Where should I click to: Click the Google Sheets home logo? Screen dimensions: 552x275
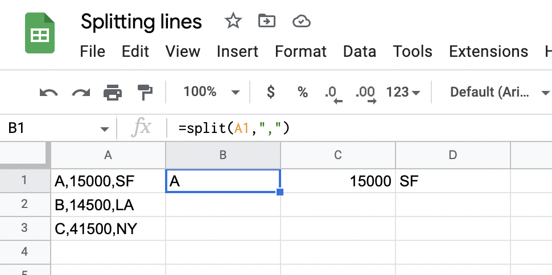pyautogui.click(x=40, y=33)
